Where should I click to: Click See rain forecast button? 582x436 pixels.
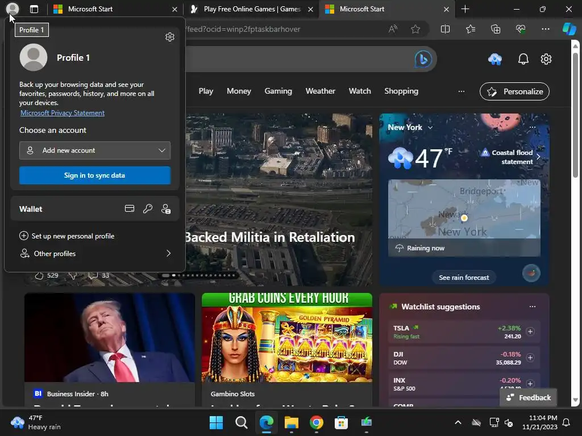point(464,277)
